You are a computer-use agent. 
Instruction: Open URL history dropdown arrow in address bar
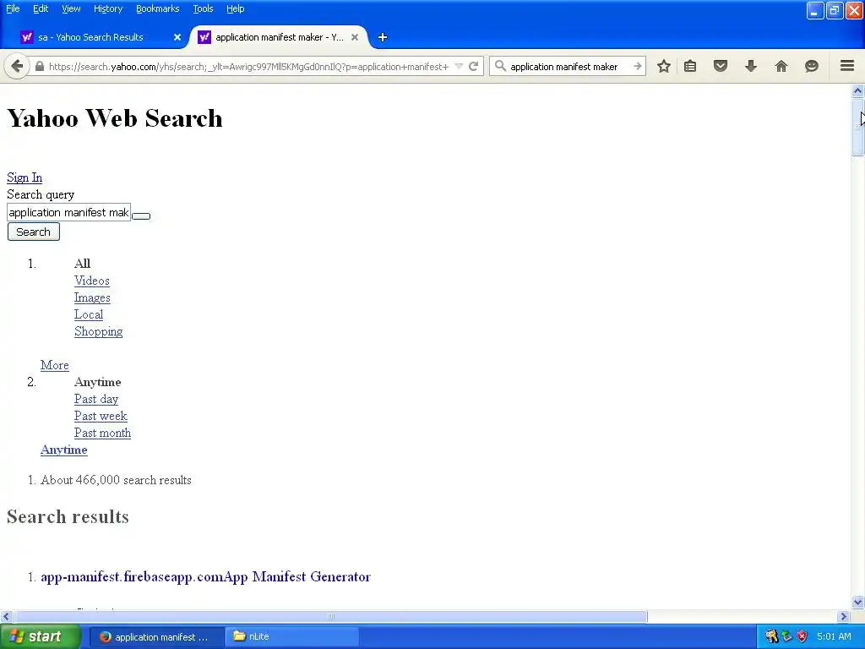pyautogui.click(x=459, y=66)
